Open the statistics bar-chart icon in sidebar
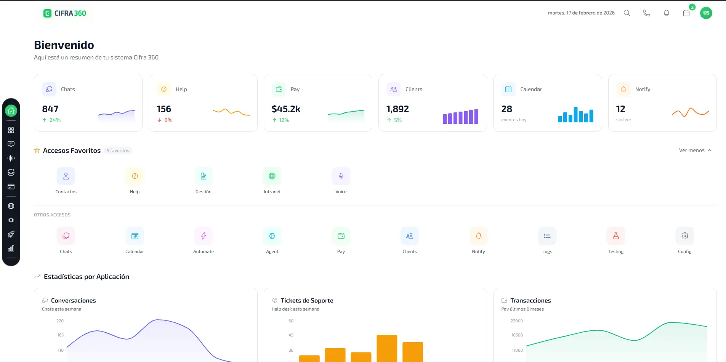Viewport: 726px width, 362px height. click(11, 248)
